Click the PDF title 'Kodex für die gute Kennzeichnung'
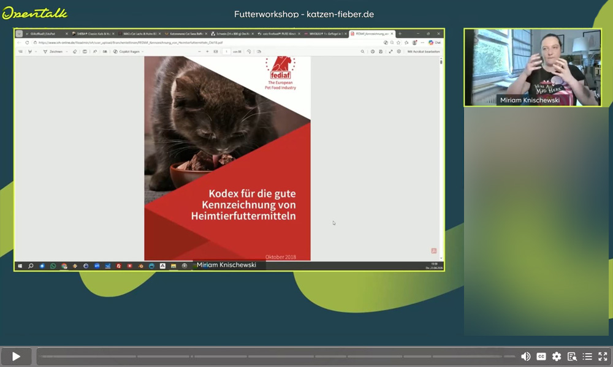The width and height of the screenshot is (613, 367). pos(243,205)
